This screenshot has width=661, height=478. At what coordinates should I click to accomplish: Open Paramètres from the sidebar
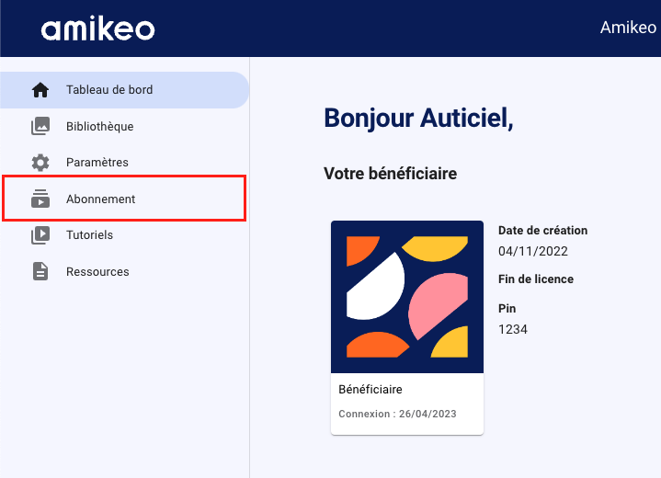coord(124,163)
